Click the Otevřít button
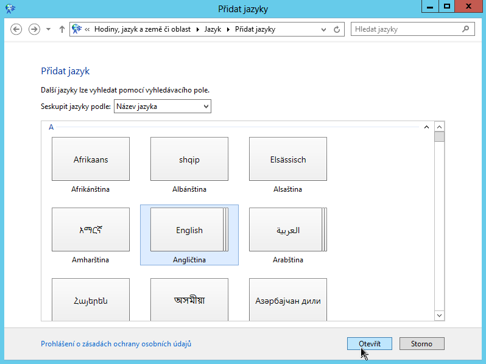Viewport: 486px width, 364px height. point(370,344)
